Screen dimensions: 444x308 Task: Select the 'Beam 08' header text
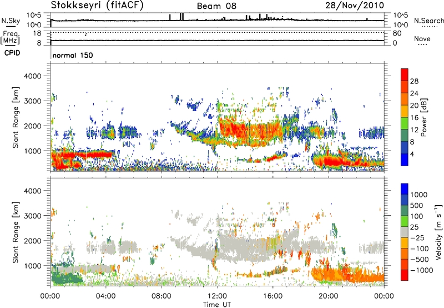point(216,6)
